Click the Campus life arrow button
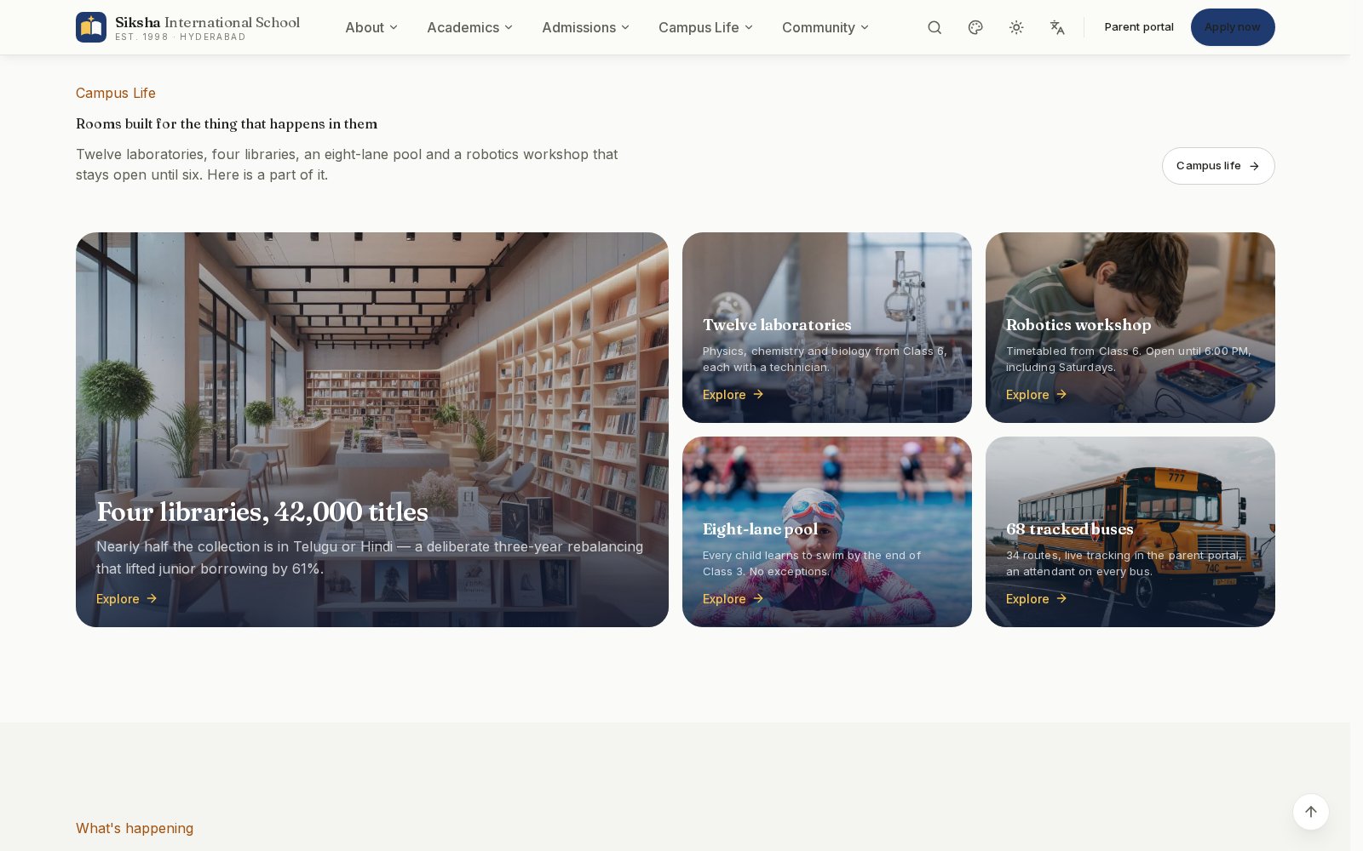 point(1218,166)
